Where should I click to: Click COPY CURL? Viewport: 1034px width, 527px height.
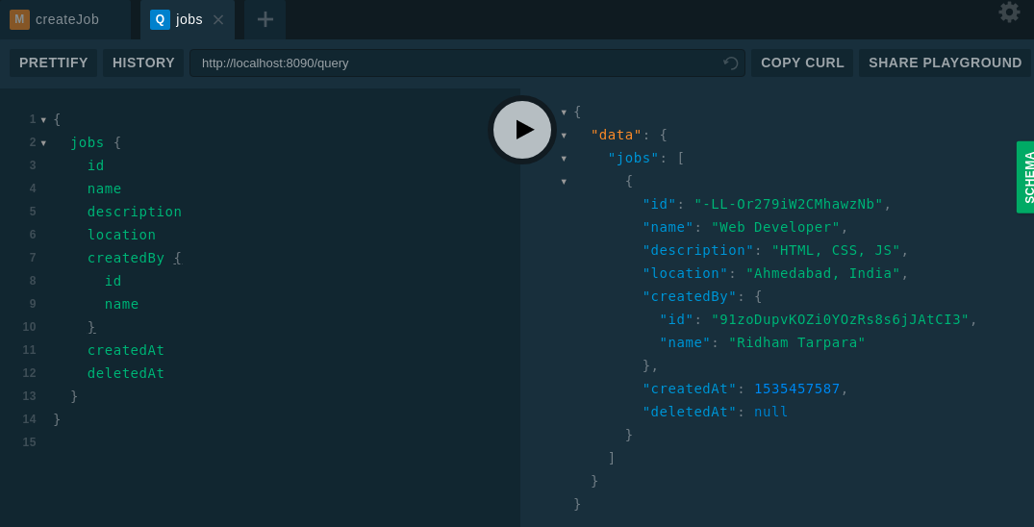(802, 63)
